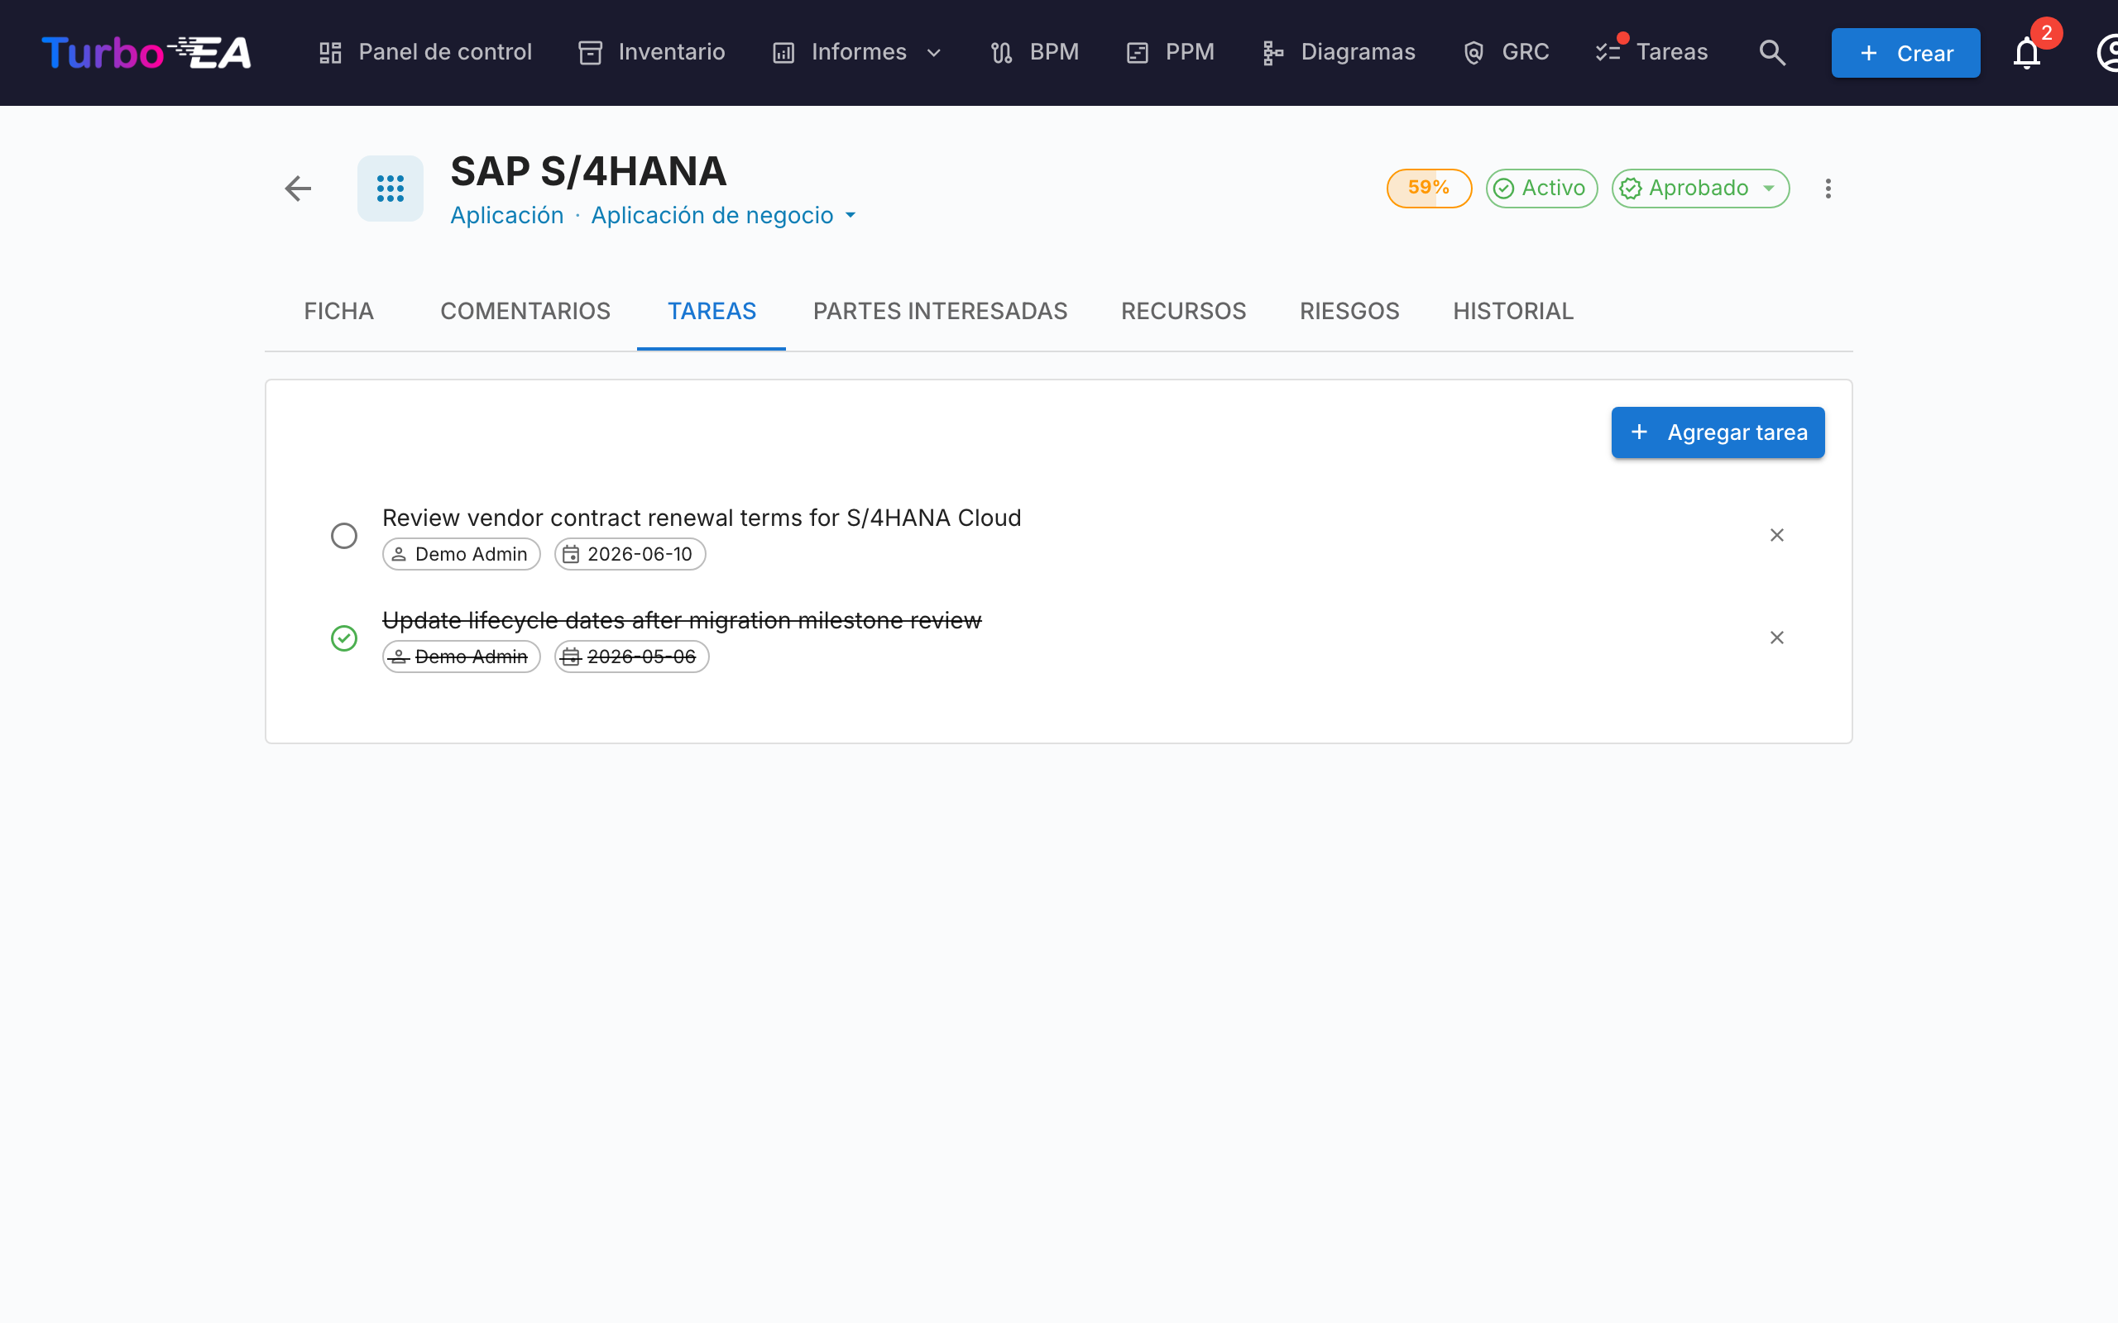Show the HISTORIAL tab
This screenshot has height=1323, width=2118.
coord(1513,312)
